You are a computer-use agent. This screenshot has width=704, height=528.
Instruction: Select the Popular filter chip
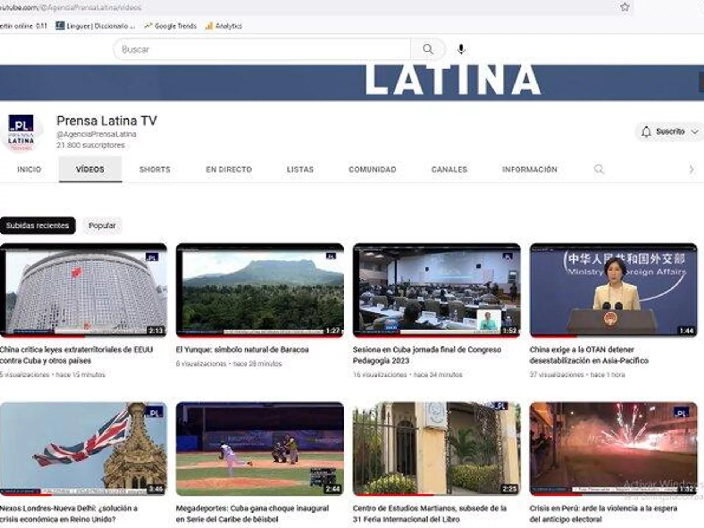[x=102, y=225]
